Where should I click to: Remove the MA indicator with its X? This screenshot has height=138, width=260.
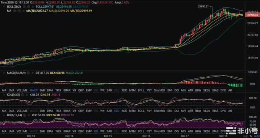[24, 11]
